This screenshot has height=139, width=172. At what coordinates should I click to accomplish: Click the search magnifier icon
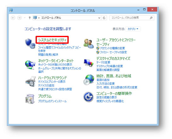click(x=151, y=18)
